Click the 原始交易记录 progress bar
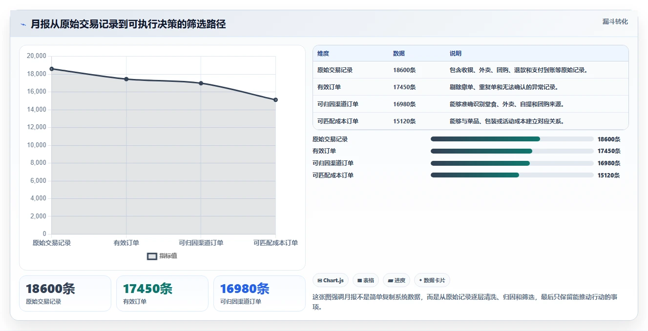The image size is (648, 331). (x=512, y=139)
